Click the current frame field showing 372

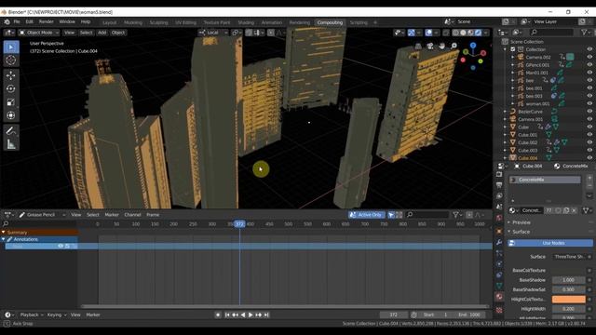(x=394, y=315)
